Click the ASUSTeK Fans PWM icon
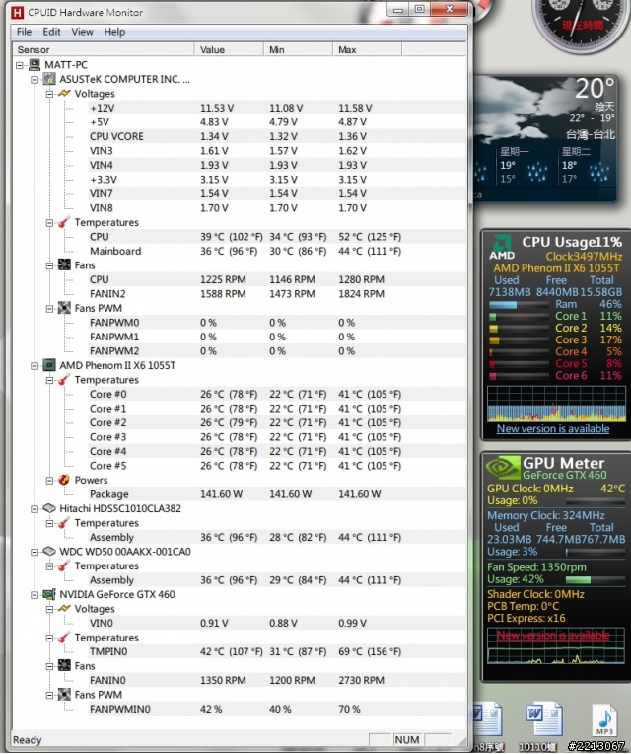 coord(64,308)
